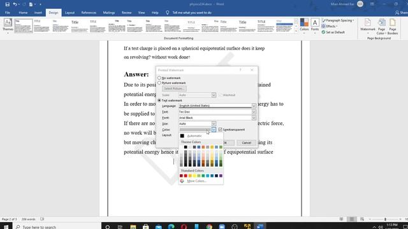Pick the gold theme color swatch
Viewport: 408px width, 229px height.
(x=212, y=147)
